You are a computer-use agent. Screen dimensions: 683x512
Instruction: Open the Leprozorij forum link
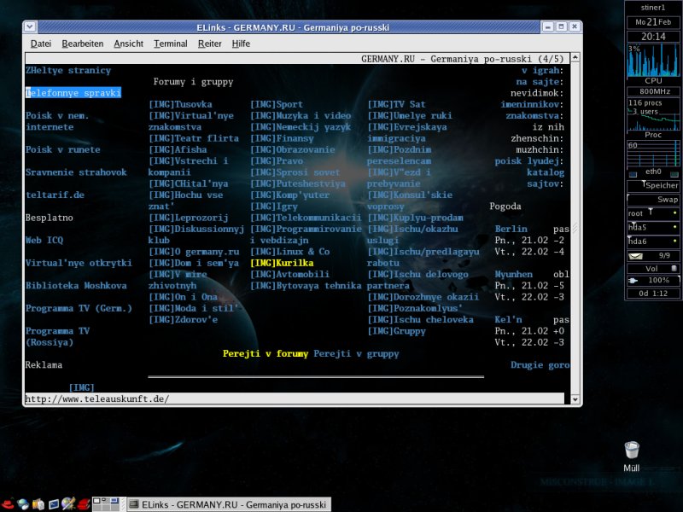click(x=189, y=218)
